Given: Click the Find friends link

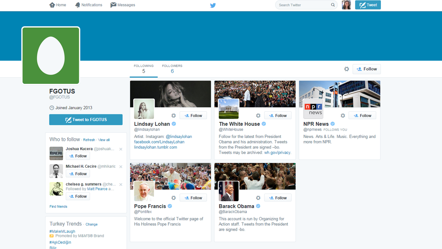Looking at the screenshot, I should [59, 206].
